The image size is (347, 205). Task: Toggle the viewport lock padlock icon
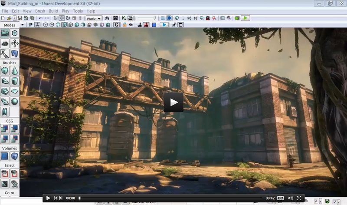(124, 25)
